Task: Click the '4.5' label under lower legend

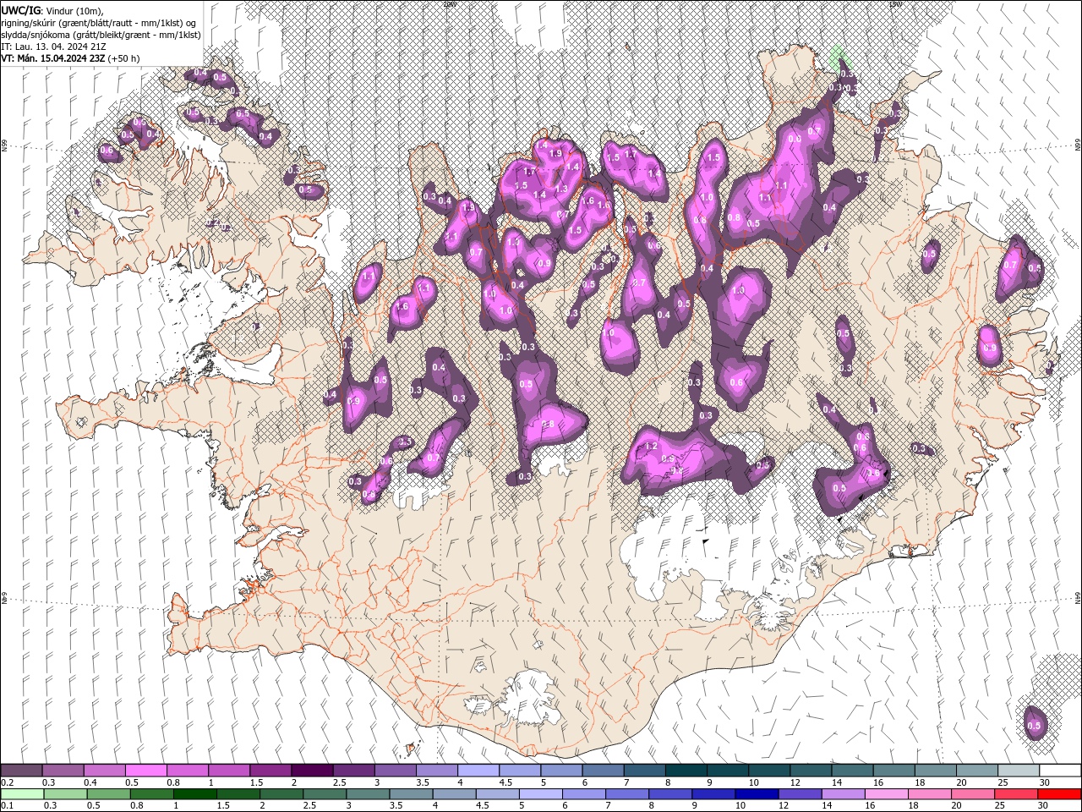Action: click(x=483, y=805)
